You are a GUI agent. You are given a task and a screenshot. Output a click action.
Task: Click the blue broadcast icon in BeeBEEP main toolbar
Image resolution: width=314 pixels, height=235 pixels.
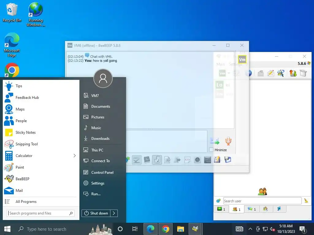click(249, 73)
